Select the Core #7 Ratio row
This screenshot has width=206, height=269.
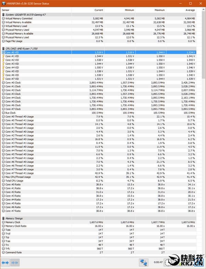point(99,211)
